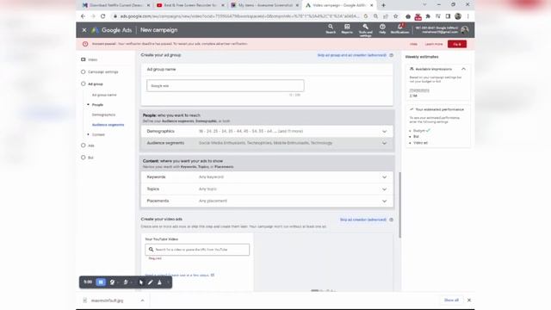Viewport: 551px width, 310px height.
Task: Jump to People in sidebar
Action: tap(97, 105)
